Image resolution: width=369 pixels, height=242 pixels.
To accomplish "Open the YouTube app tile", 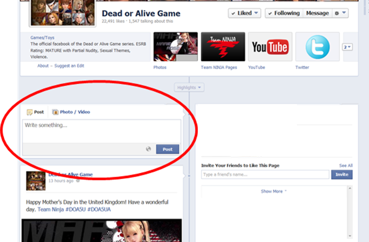I will click(x=270, y=47).
